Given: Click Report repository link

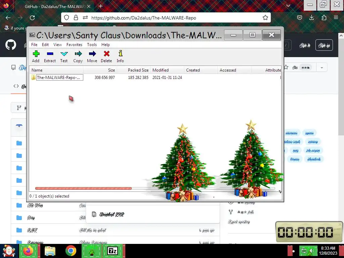Looking at the screenshot, I should (239, 222).
